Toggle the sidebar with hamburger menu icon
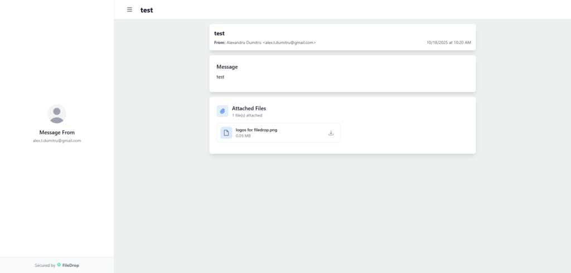Screen dimensions: 571x273 pos(129,9)
